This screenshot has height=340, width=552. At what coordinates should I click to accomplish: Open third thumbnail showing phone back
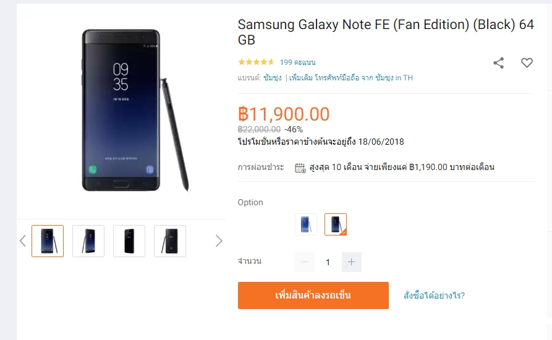[x=129, y=241]
